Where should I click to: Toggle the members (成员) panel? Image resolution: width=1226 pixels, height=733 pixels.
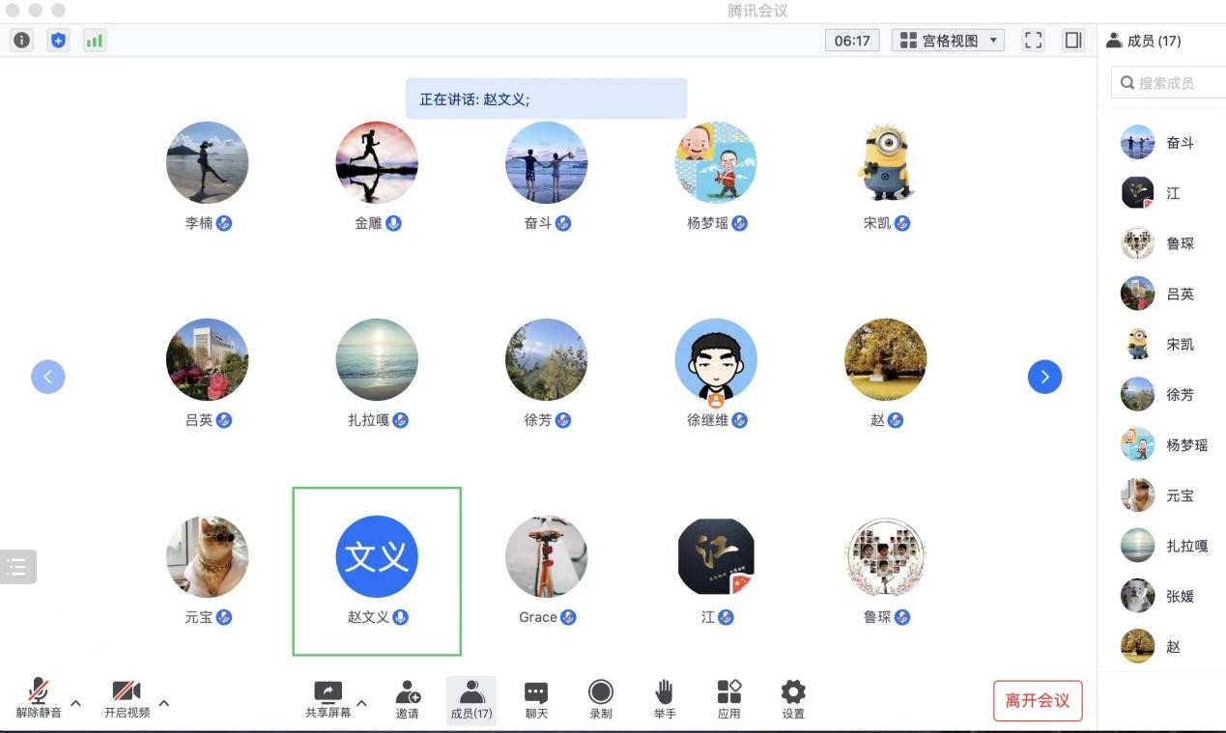471,699
